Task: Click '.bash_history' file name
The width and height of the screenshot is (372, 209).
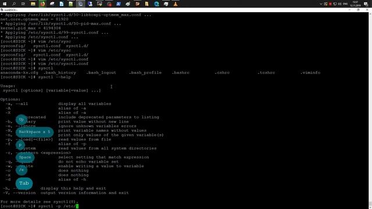Action: (x=60, y=73)
